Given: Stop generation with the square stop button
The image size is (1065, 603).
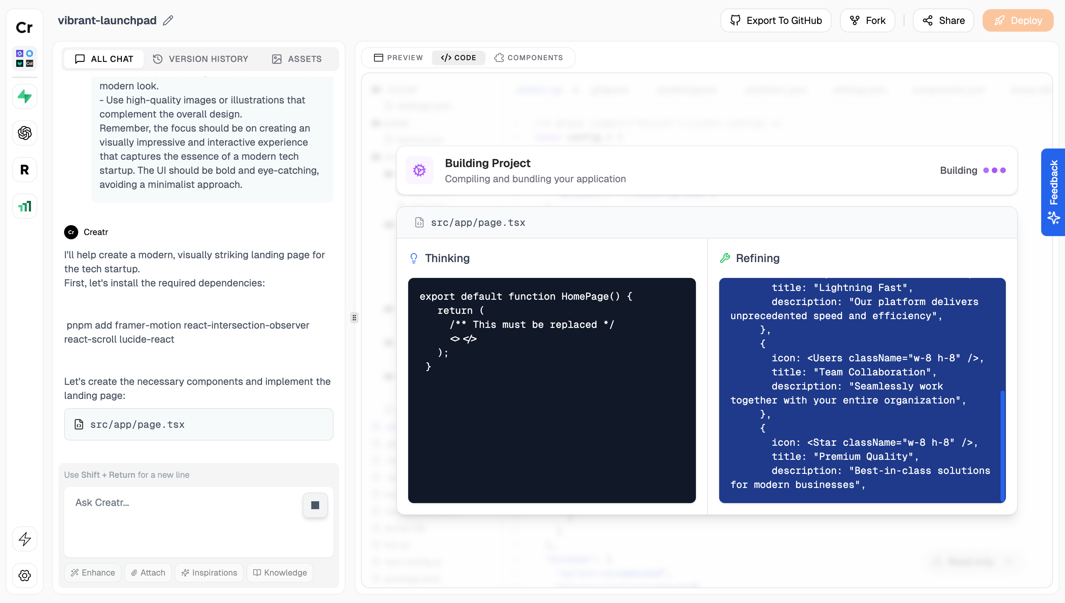Looking at the screenshot, I should point(315,505).
